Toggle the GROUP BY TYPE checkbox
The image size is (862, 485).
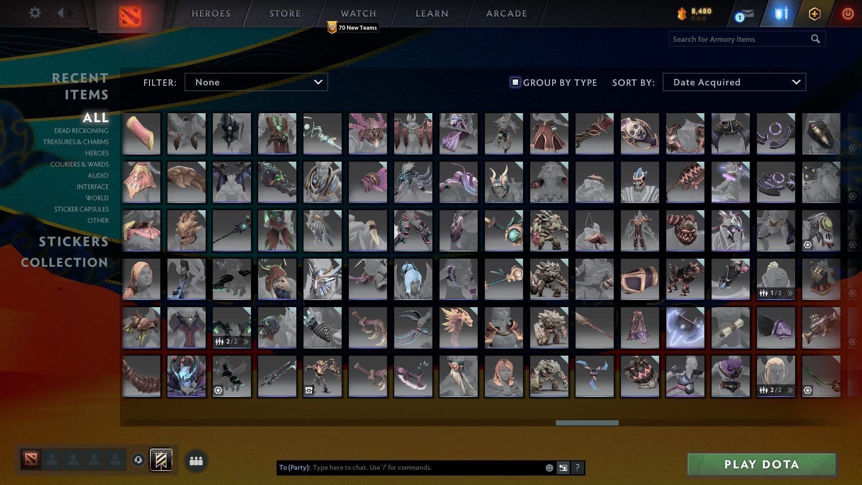click(x=515, y=82)
